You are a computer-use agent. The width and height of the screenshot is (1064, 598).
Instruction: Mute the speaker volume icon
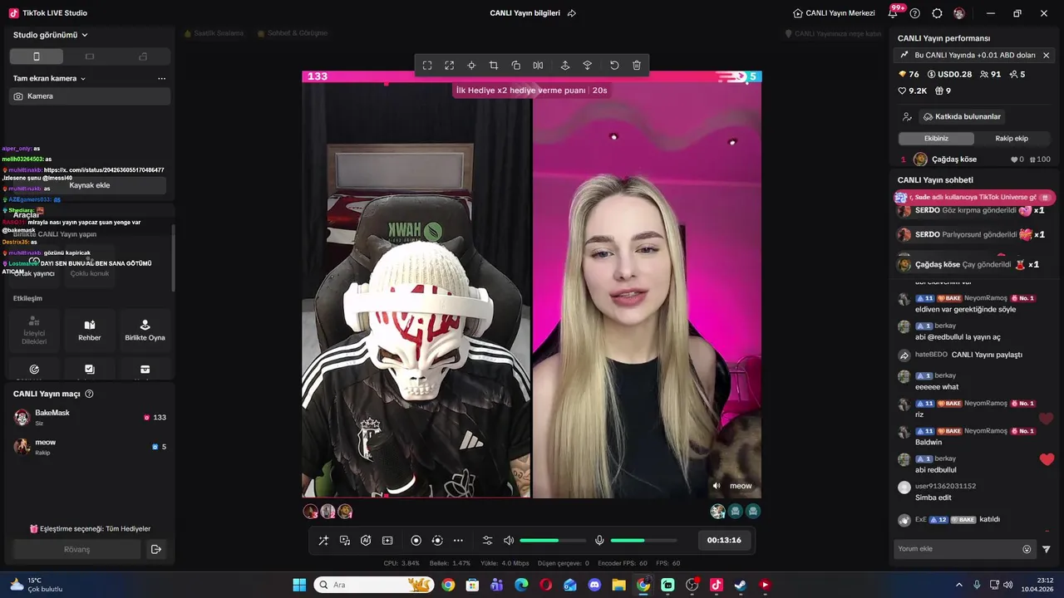[x=509, y=541]
